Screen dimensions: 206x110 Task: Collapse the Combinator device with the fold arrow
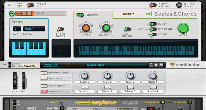tap(5, 65)
